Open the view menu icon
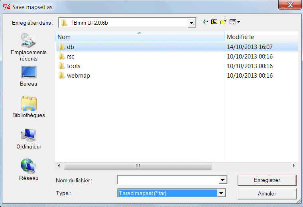Screen dimensions: 303x207 (235, 22)
